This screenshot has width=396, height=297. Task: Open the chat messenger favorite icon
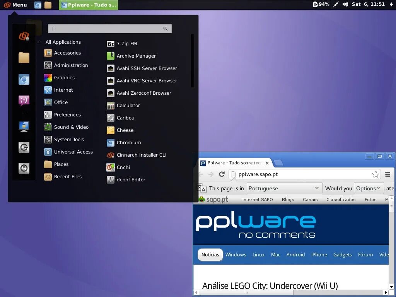pyautogui.click(x=24, y=101)
